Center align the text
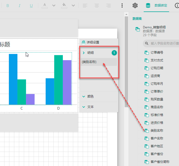Screen dimensions: 179x166 click(97, 6)
